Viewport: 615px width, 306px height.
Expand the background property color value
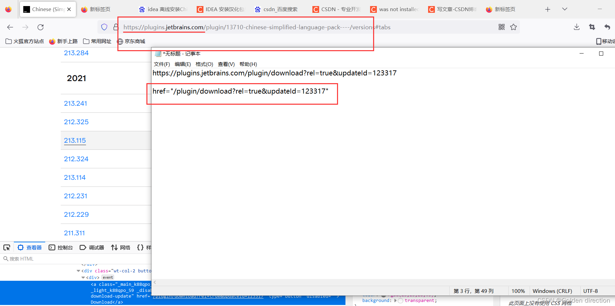coord(395,301)
